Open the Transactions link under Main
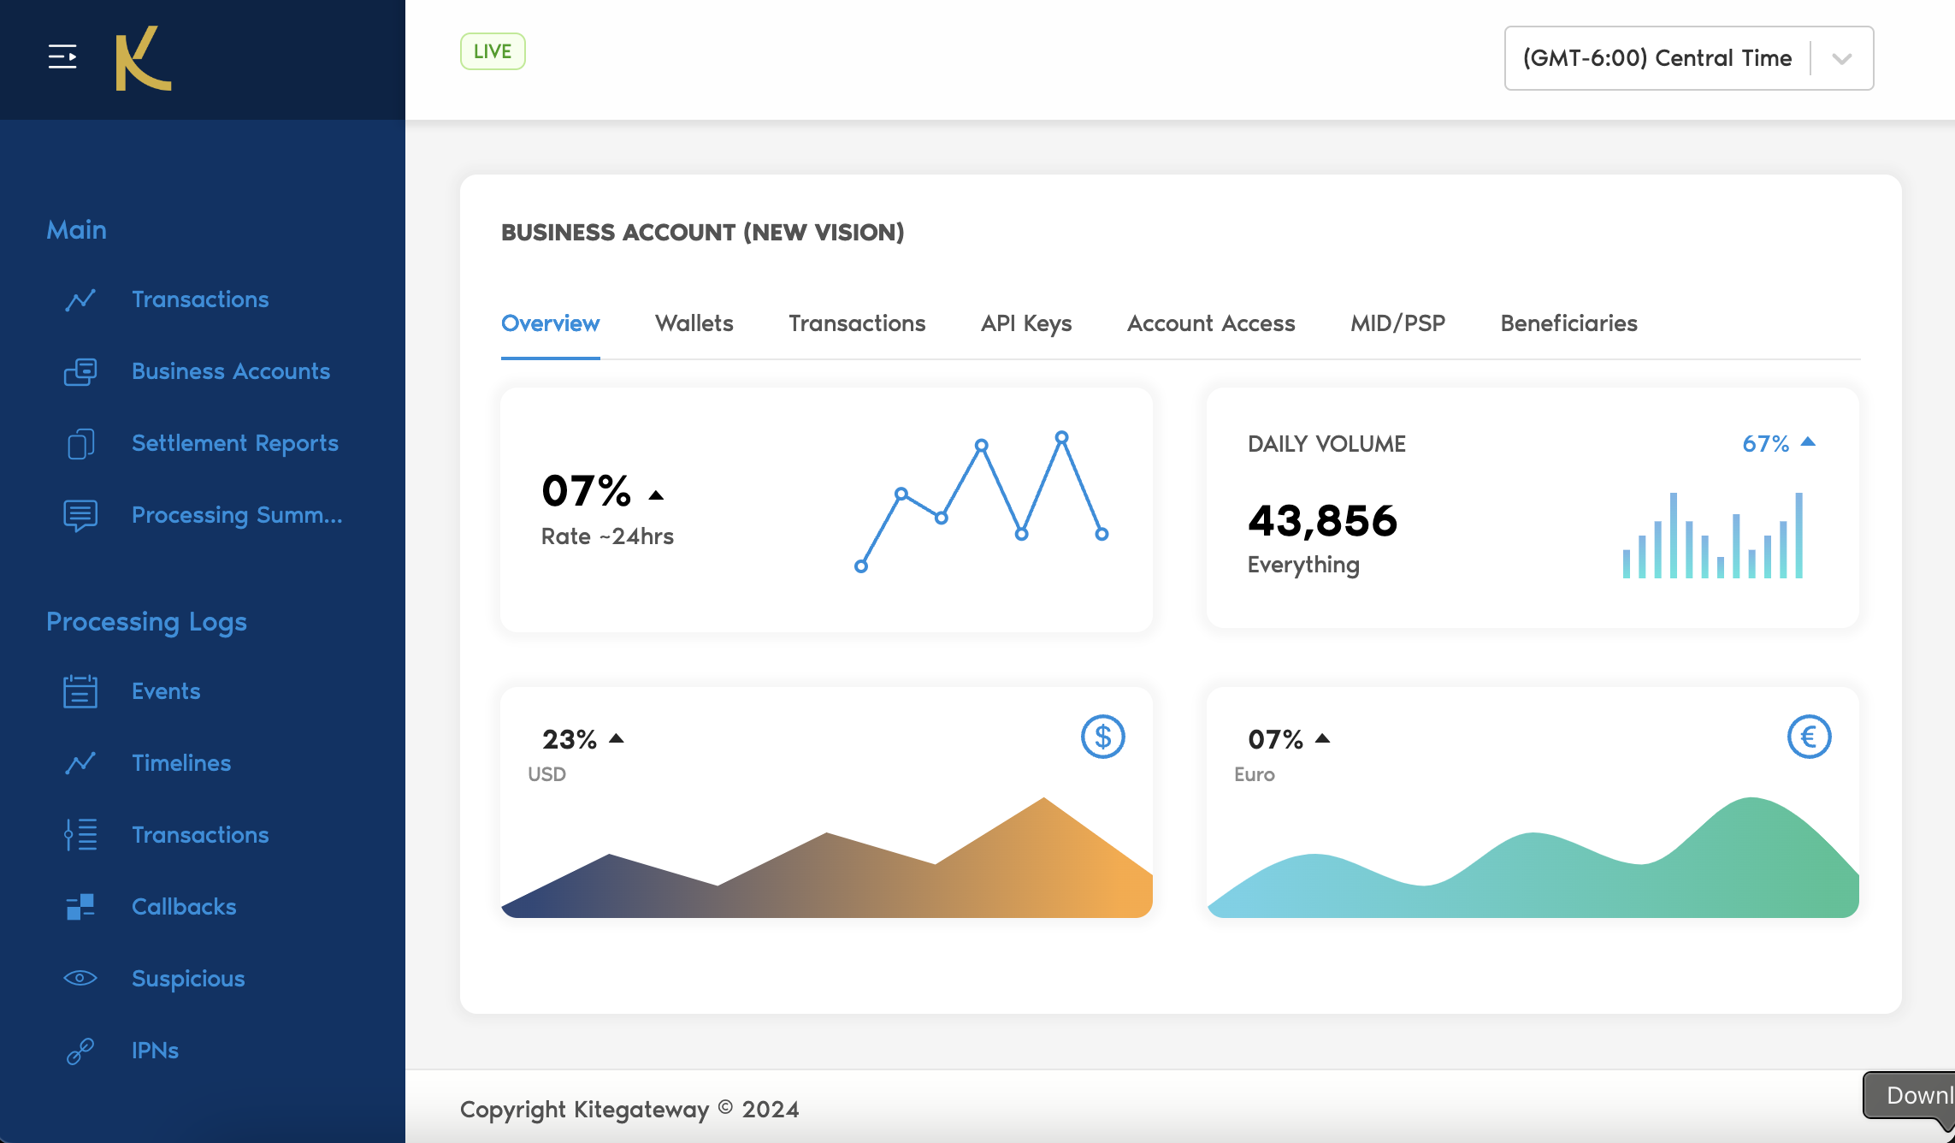The width and height of the screenshot is (1955, 1143). (x=200, y=299)
